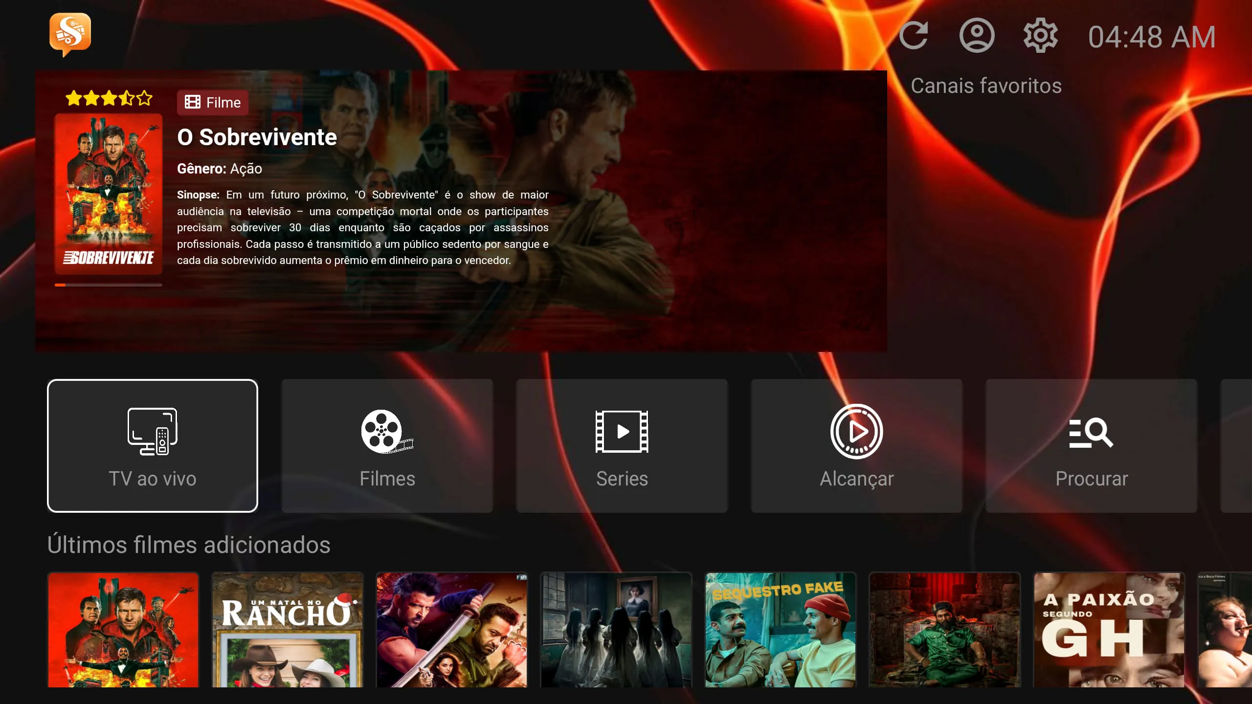Click the O Sobrevivente title
This screenshot has width=1252, height=704.
coord(257,137)
